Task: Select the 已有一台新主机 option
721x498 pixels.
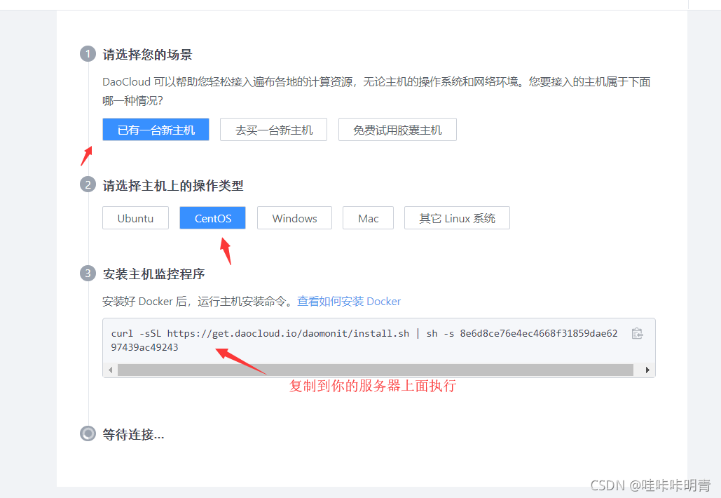Action: 156,130
